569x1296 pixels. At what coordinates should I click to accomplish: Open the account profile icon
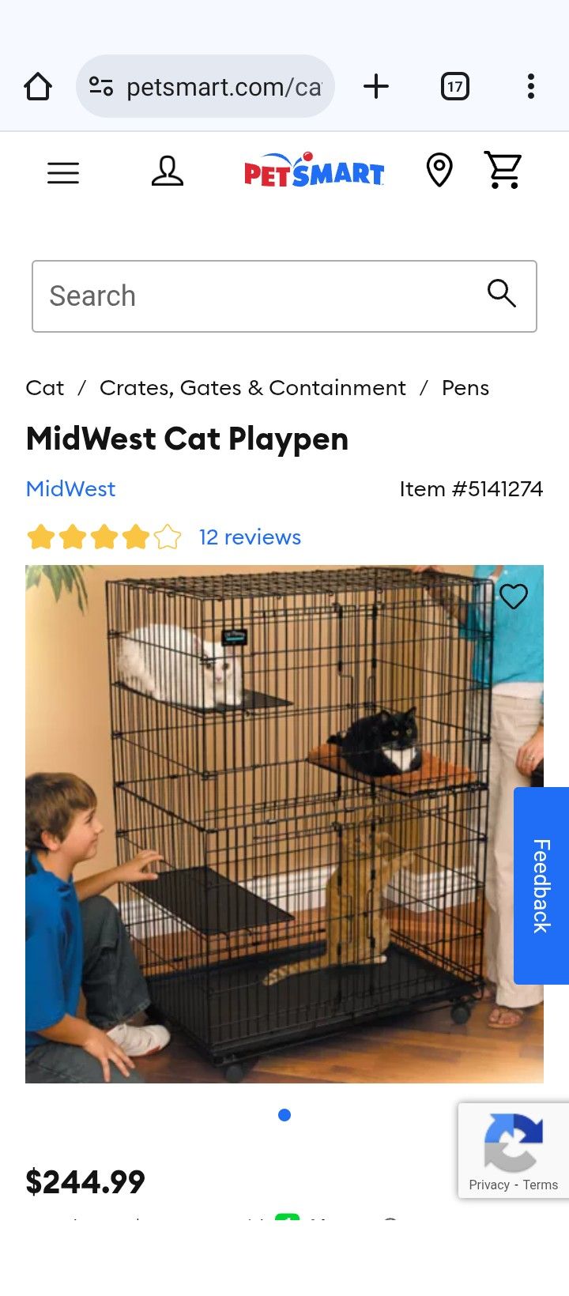coord(168,171)
